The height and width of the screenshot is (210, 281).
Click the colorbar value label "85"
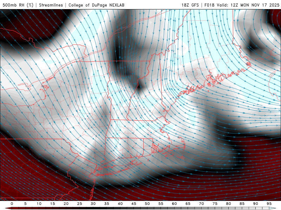[242, 204]
